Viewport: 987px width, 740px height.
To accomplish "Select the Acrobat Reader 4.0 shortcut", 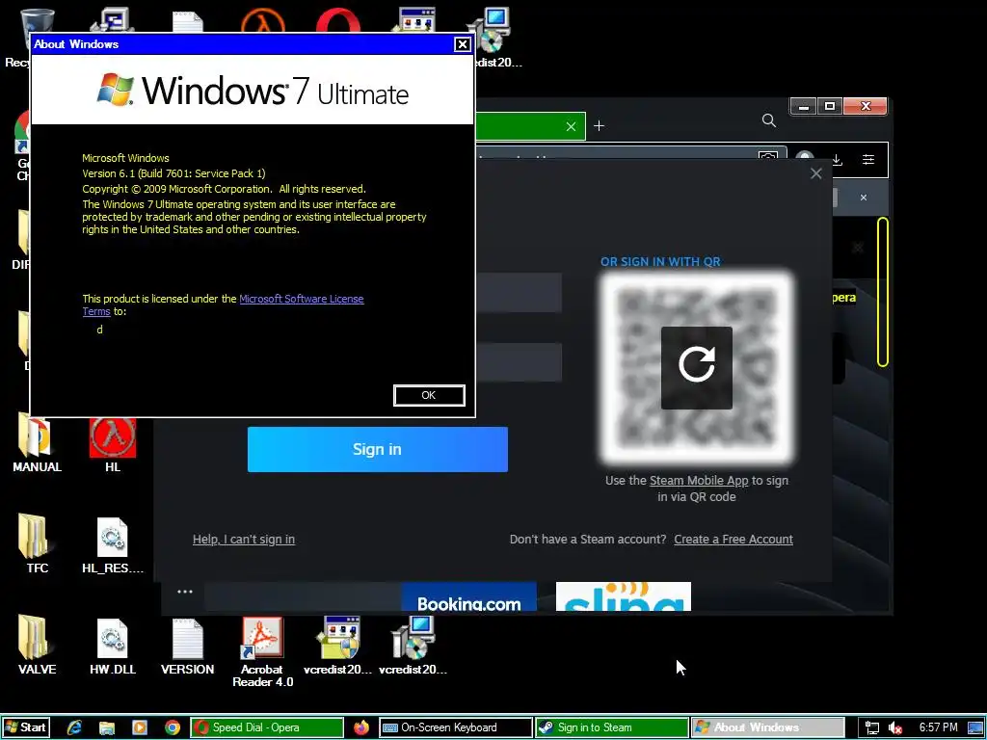I will [262, 652].
